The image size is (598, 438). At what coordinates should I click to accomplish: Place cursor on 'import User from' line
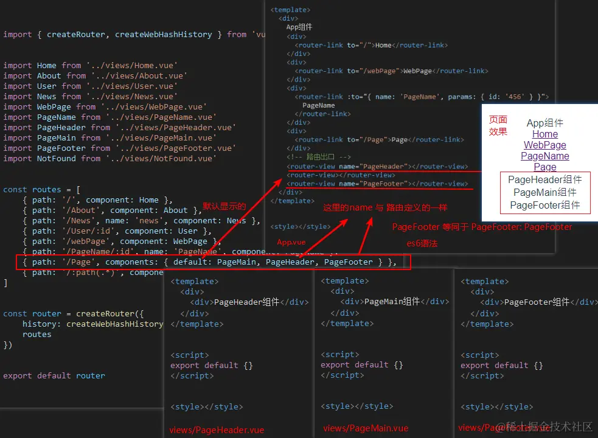[x=91, y=86]
